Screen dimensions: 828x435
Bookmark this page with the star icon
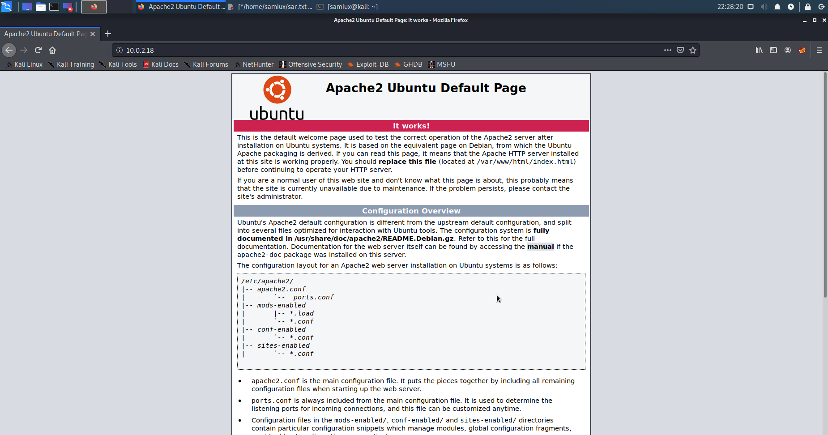tap(693, 50)
